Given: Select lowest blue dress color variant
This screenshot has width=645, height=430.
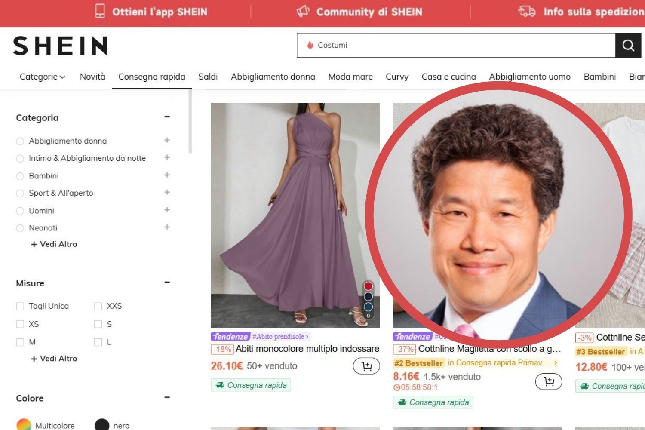Looking at the screenshot, I should (368, 307).
